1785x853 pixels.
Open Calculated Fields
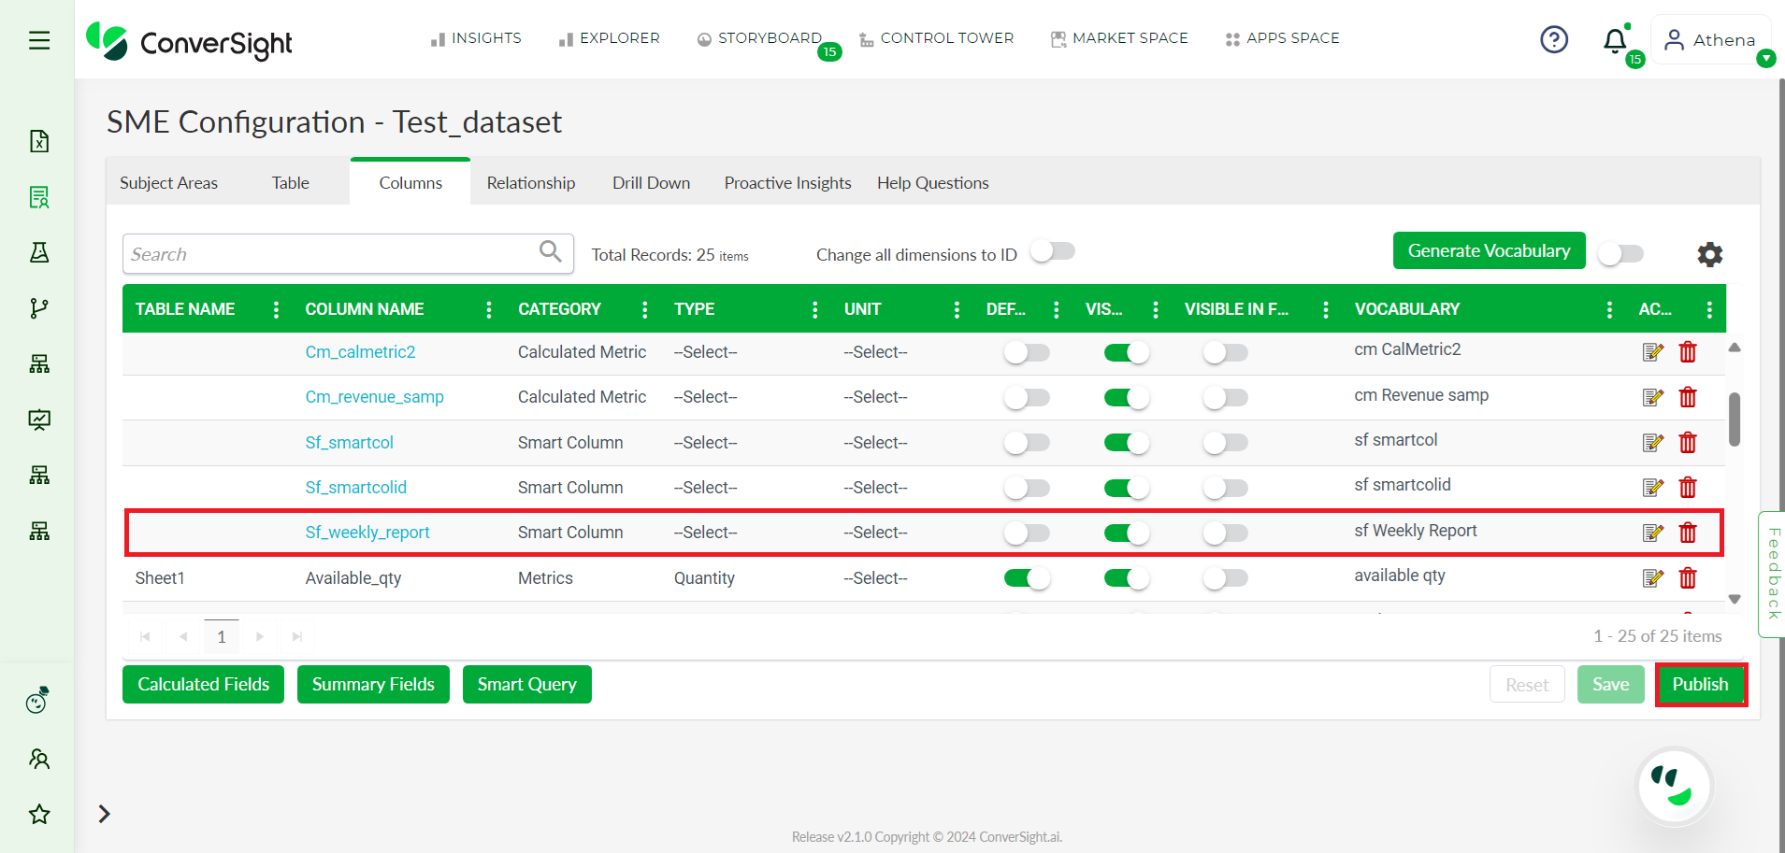pos(204,684)
